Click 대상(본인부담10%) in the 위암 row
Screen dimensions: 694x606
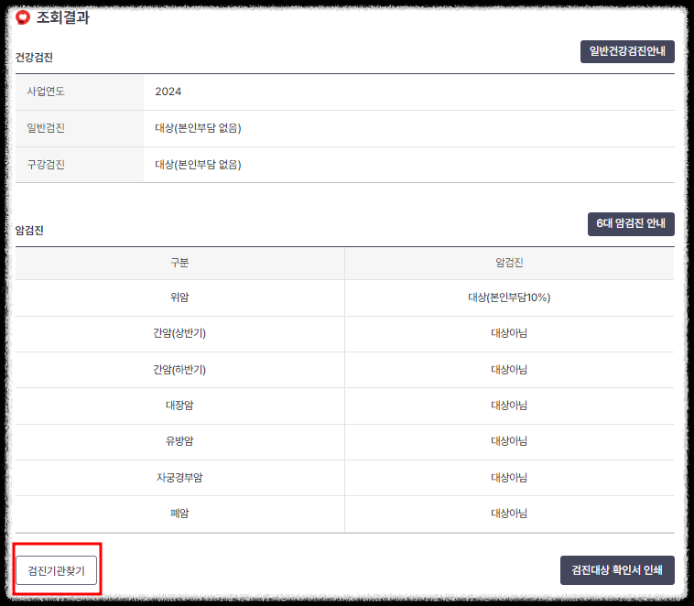click(509, 298)
